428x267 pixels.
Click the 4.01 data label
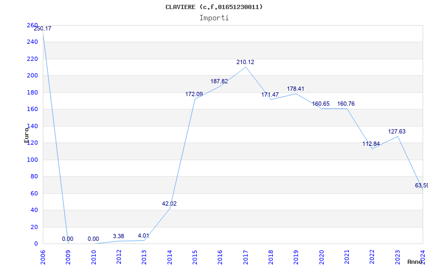pyautogui.click(x=143, y=235)
